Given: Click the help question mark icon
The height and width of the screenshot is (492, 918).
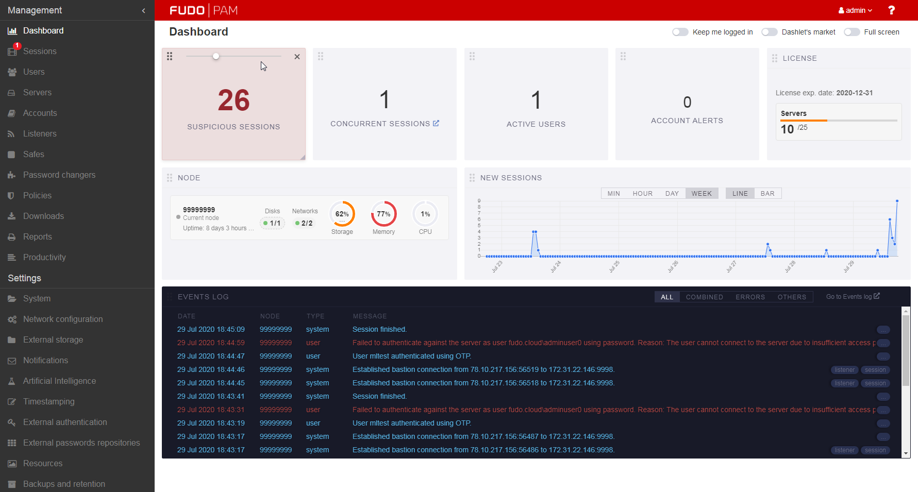Looking at the screenshot, I should click(x=892, y=10).
